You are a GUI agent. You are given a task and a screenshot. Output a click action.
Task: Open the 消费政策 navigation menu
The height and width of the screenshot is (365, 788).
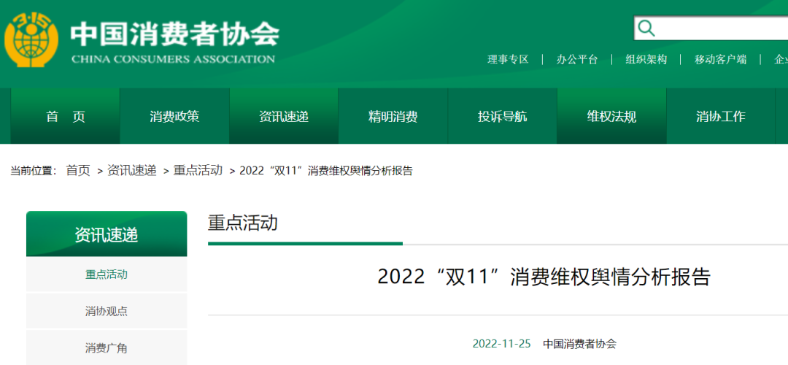pyautogui.click(x=174, y=117)
